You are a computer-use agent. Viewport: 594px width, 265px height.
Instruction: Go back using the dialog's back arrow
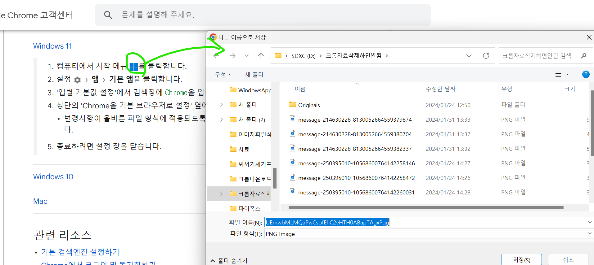coord(217,56)
